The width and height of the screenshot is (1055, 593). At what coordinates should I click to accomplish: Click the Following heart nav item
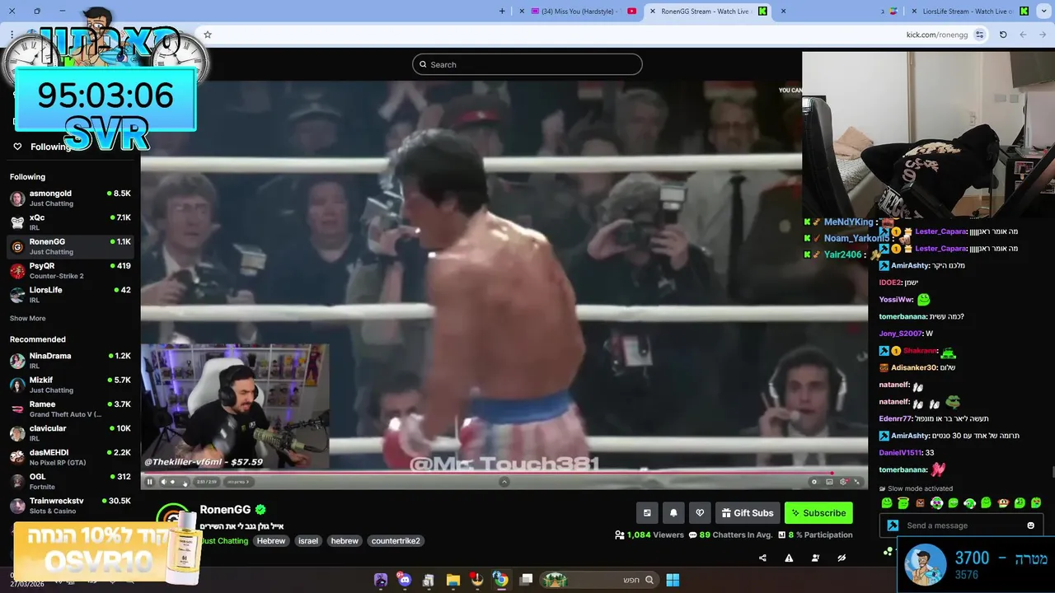(x=41, y=147)
